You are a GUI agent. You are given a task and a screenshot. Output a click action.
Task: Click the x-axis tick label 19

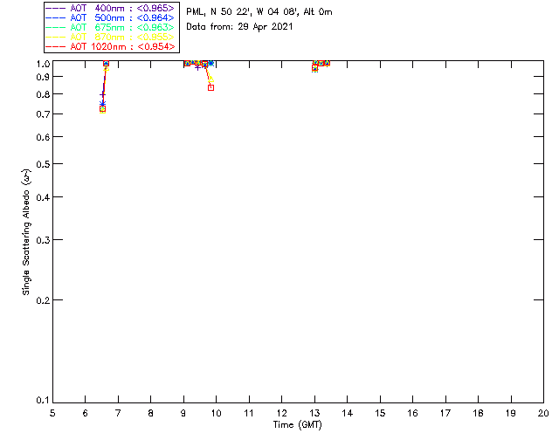pyautogui.click(x=511, y=413)
